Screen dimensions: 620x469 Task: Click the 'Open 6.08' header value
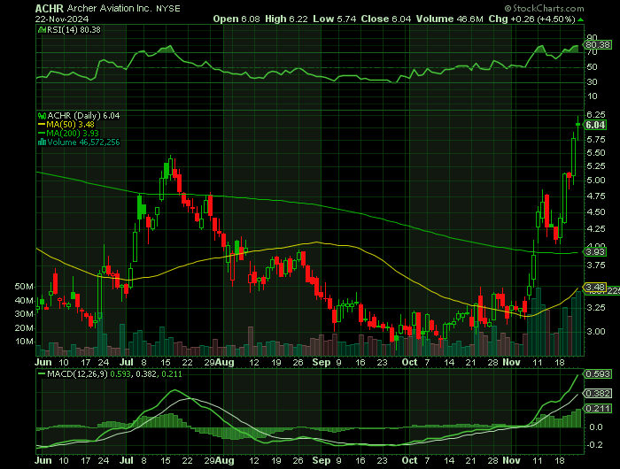point(236,19)
